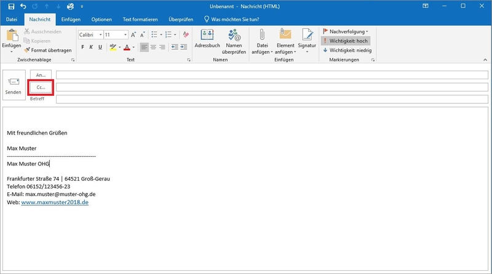
Task: Click the 'Mit freundlichen Grüßen' line
Action: (37, 133)
